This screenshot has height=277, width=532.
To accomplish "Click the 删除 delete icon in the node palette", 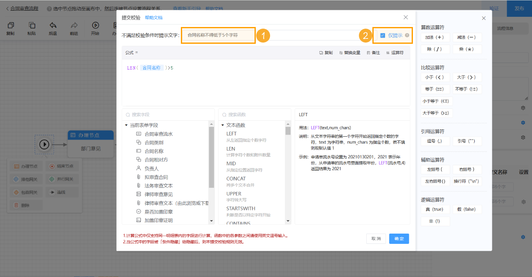I will point(26,204).
